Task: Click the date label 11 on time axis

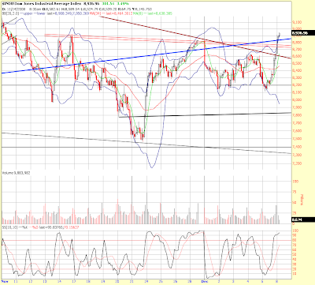Action: tap(16, 281)
